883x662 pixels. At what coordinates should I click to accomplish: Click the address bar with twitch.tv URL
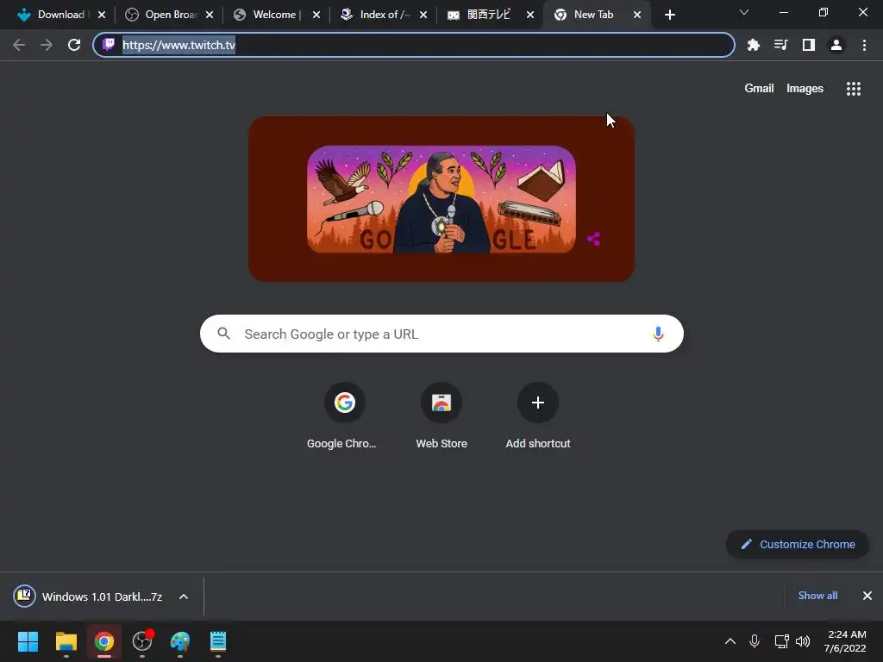click(414, 45)
